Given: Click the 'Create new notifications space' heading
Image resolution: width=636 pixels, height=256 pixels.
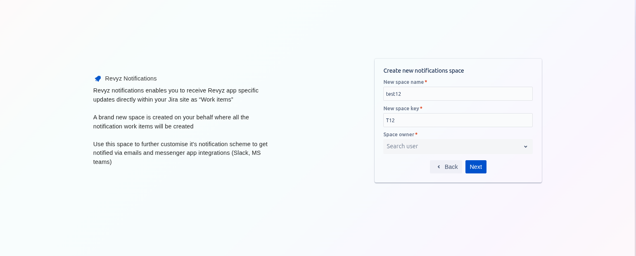Looking at the screenshot, I should click(x=423, y=71).
